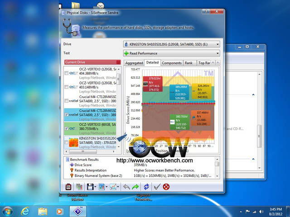Click the grey Back arrow icon
Viewport: 290px width, 217px height.
coord(126,187)
